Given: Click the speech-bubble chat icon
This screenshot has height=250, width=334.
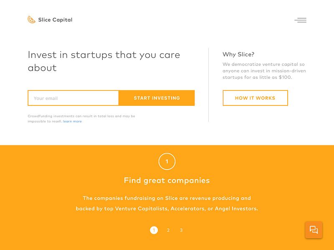Looking at the screenshot, I should (x=314, y=230).
